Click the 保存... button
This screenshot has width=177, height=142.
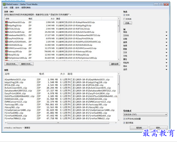click(x=158, y=128)
